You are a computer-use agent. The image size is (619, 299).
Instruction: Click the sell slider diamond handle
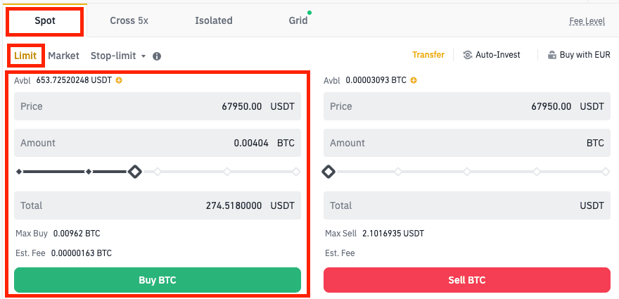328,172
